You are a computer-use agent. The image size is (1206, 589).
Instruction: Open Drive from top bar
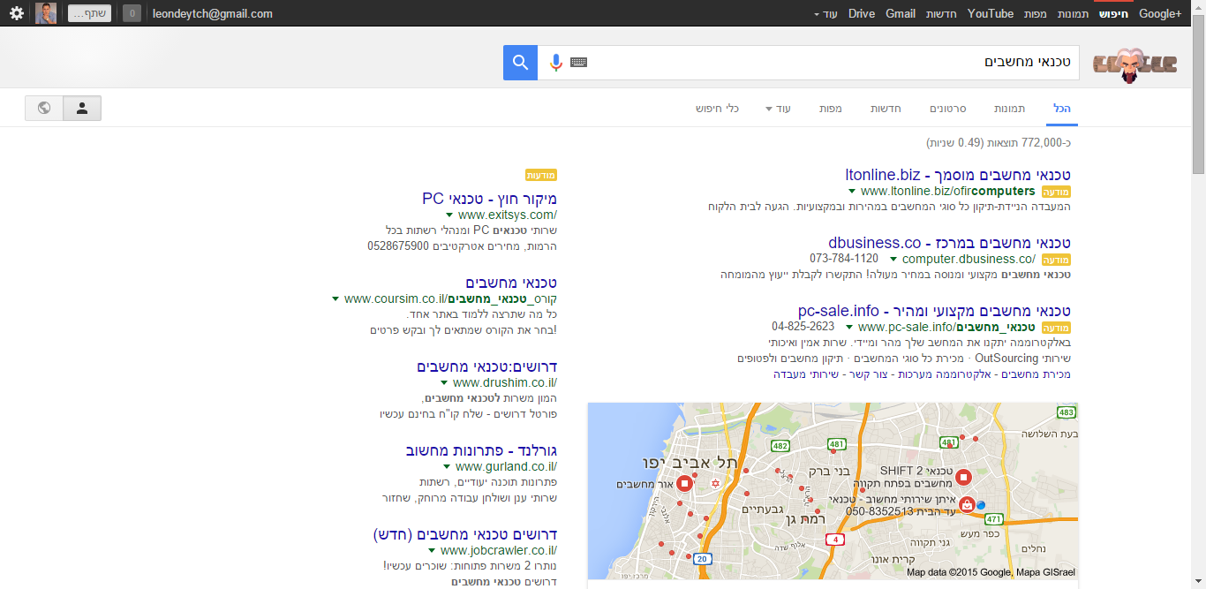tap(862, 14)
